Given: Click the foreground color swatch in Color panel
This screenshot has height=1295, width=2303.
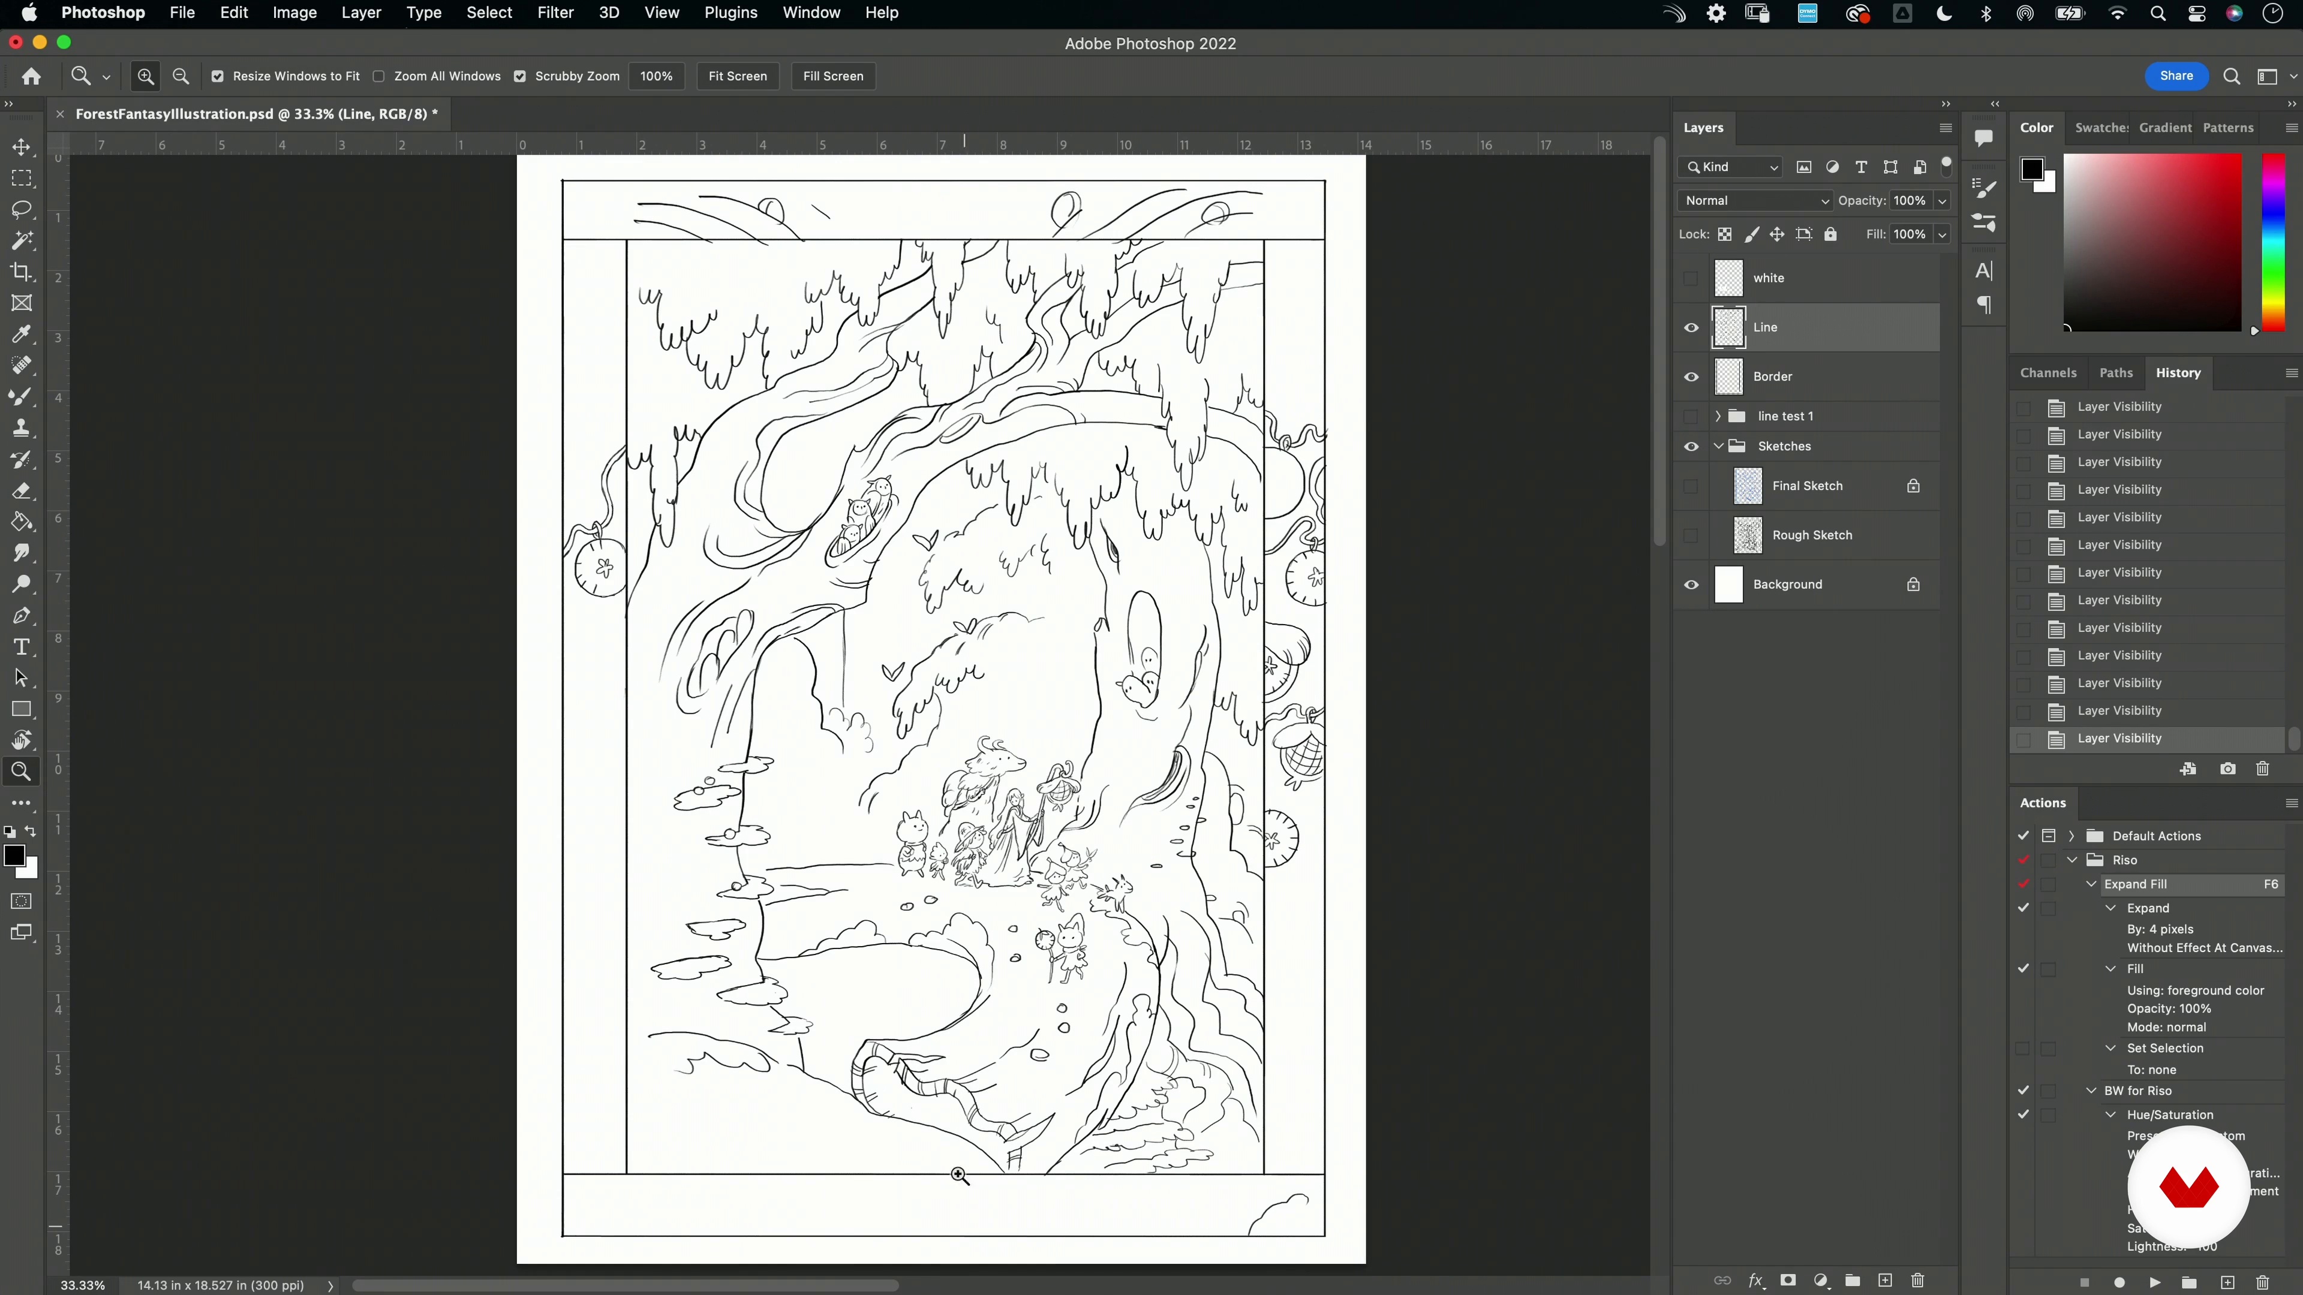Looking at the screenshot, I should pos(2032,169).
